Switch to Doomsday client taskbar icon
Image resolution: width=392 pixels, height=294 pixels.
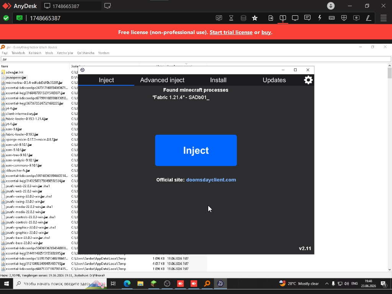[x=220, y=284]
